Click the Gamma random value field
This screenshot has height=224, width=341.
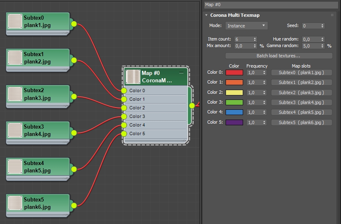pyautogui.click(x=310, y=46)
